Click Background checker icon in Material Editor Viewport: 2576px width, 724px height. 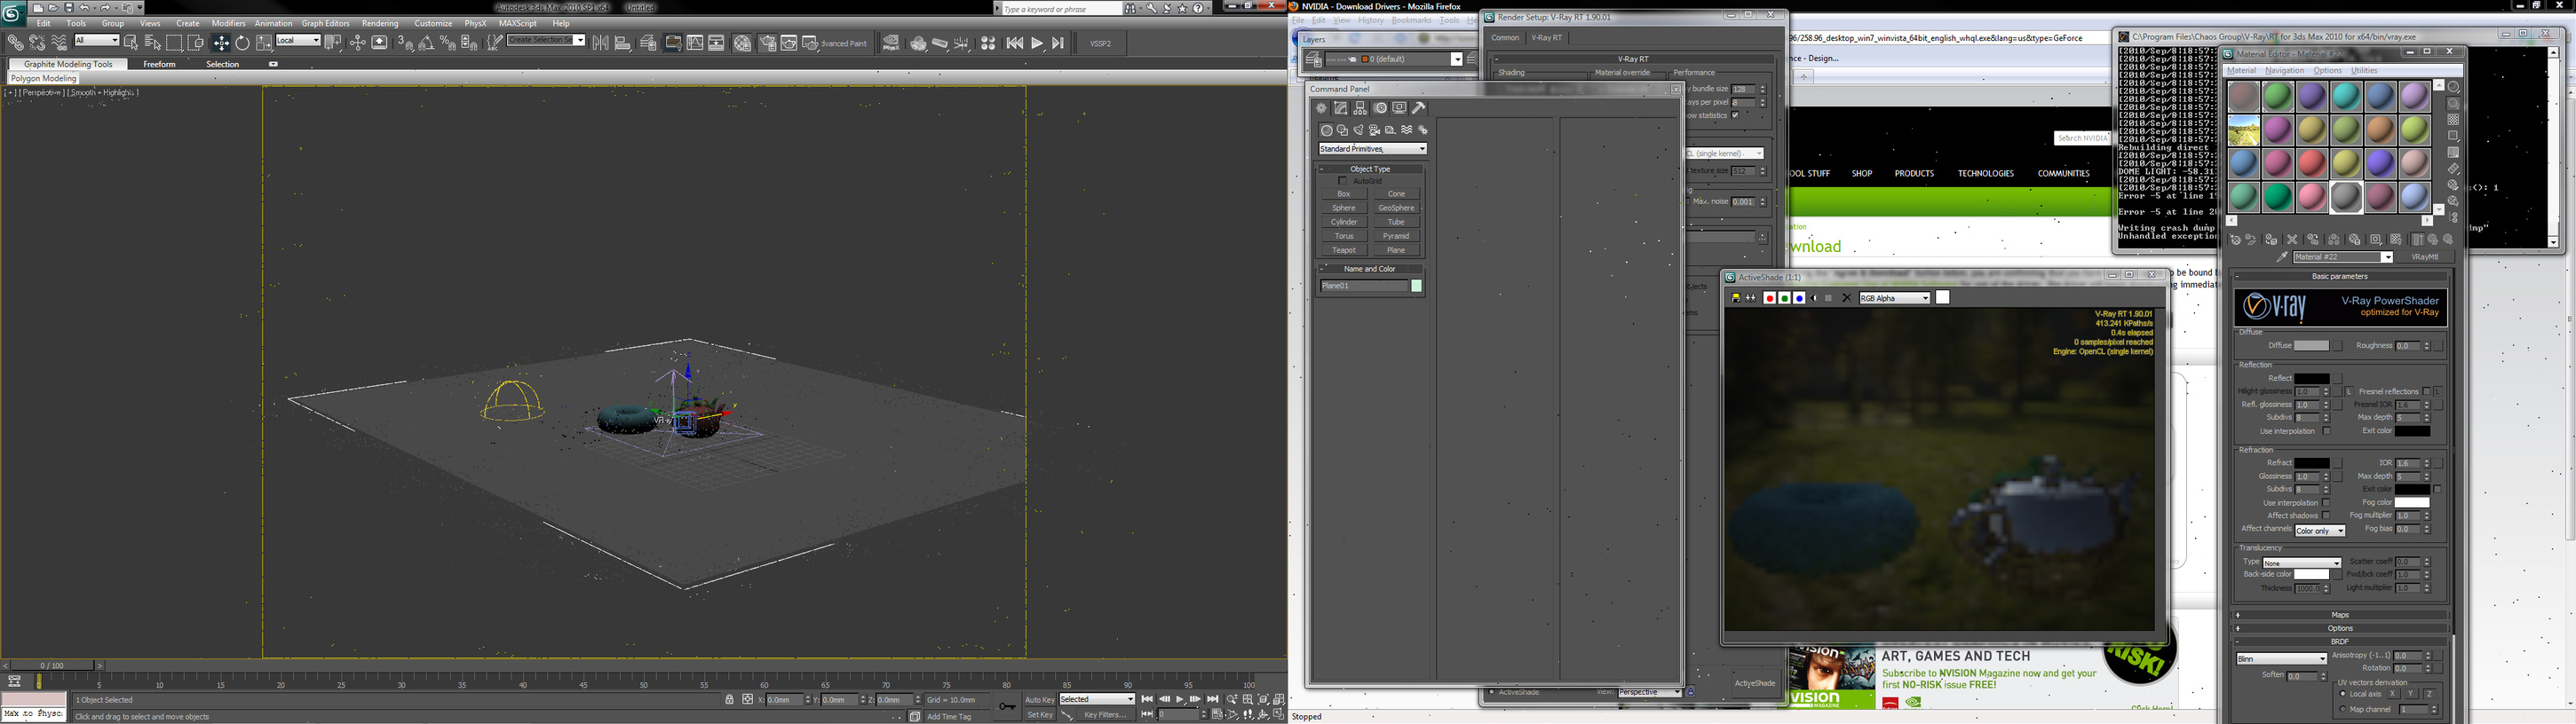click(2454, 120)
